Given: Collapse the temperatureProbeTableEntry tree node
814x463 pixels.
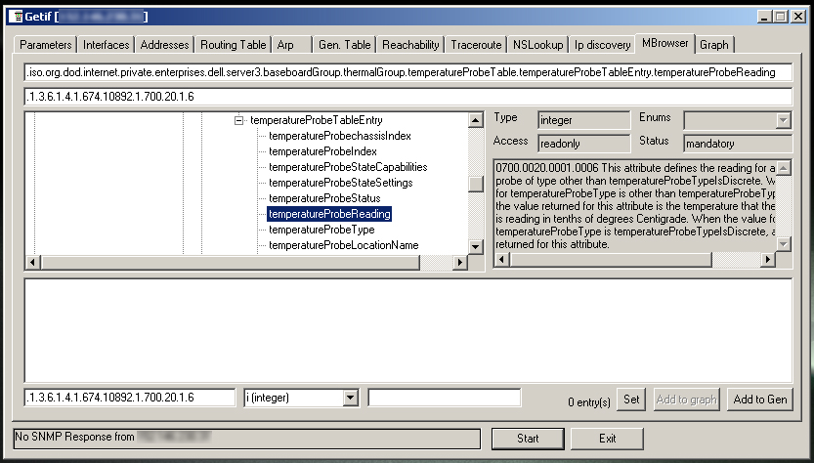Looking at the screenshot, I should click(x=238, y=120).
